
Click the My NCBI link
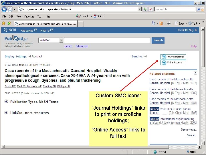click(183, 30)
